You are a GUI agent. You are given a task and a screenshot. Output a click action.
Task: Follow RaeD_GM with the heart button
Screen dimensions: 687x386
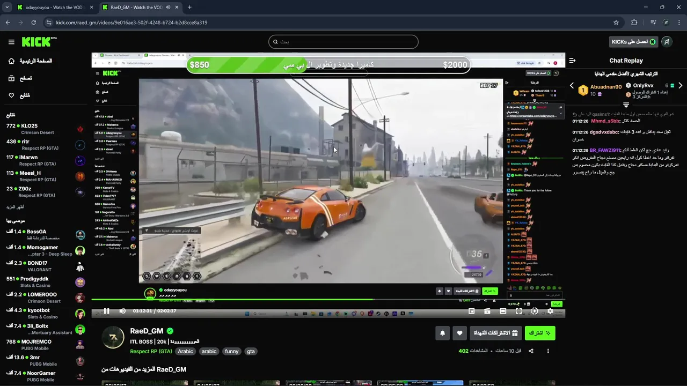tap(459, 333)
